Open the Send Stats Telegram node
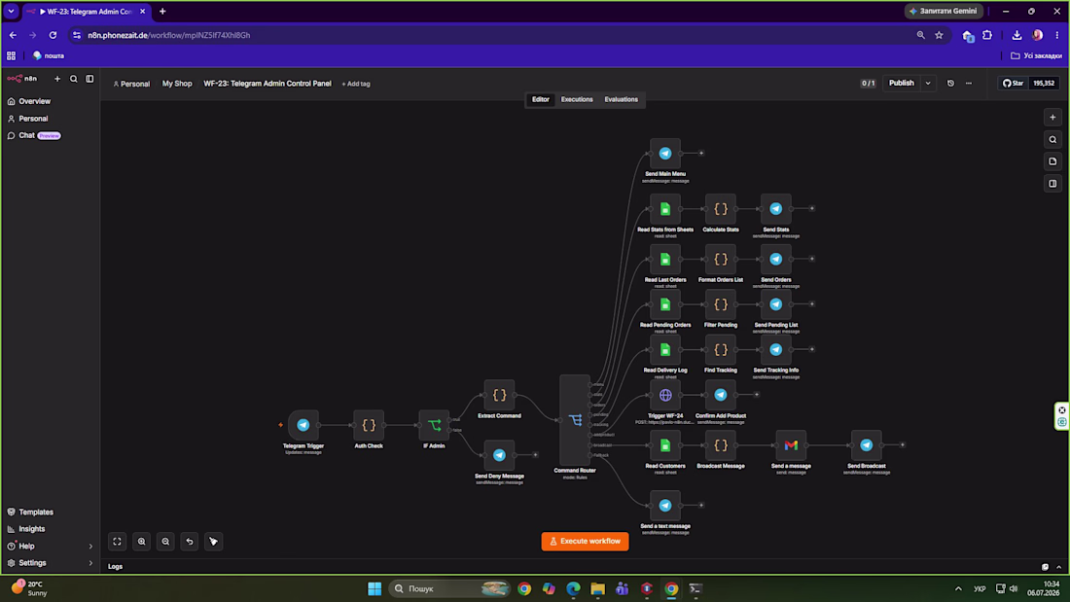The image size is (1070, 602). tap(776, 209)
